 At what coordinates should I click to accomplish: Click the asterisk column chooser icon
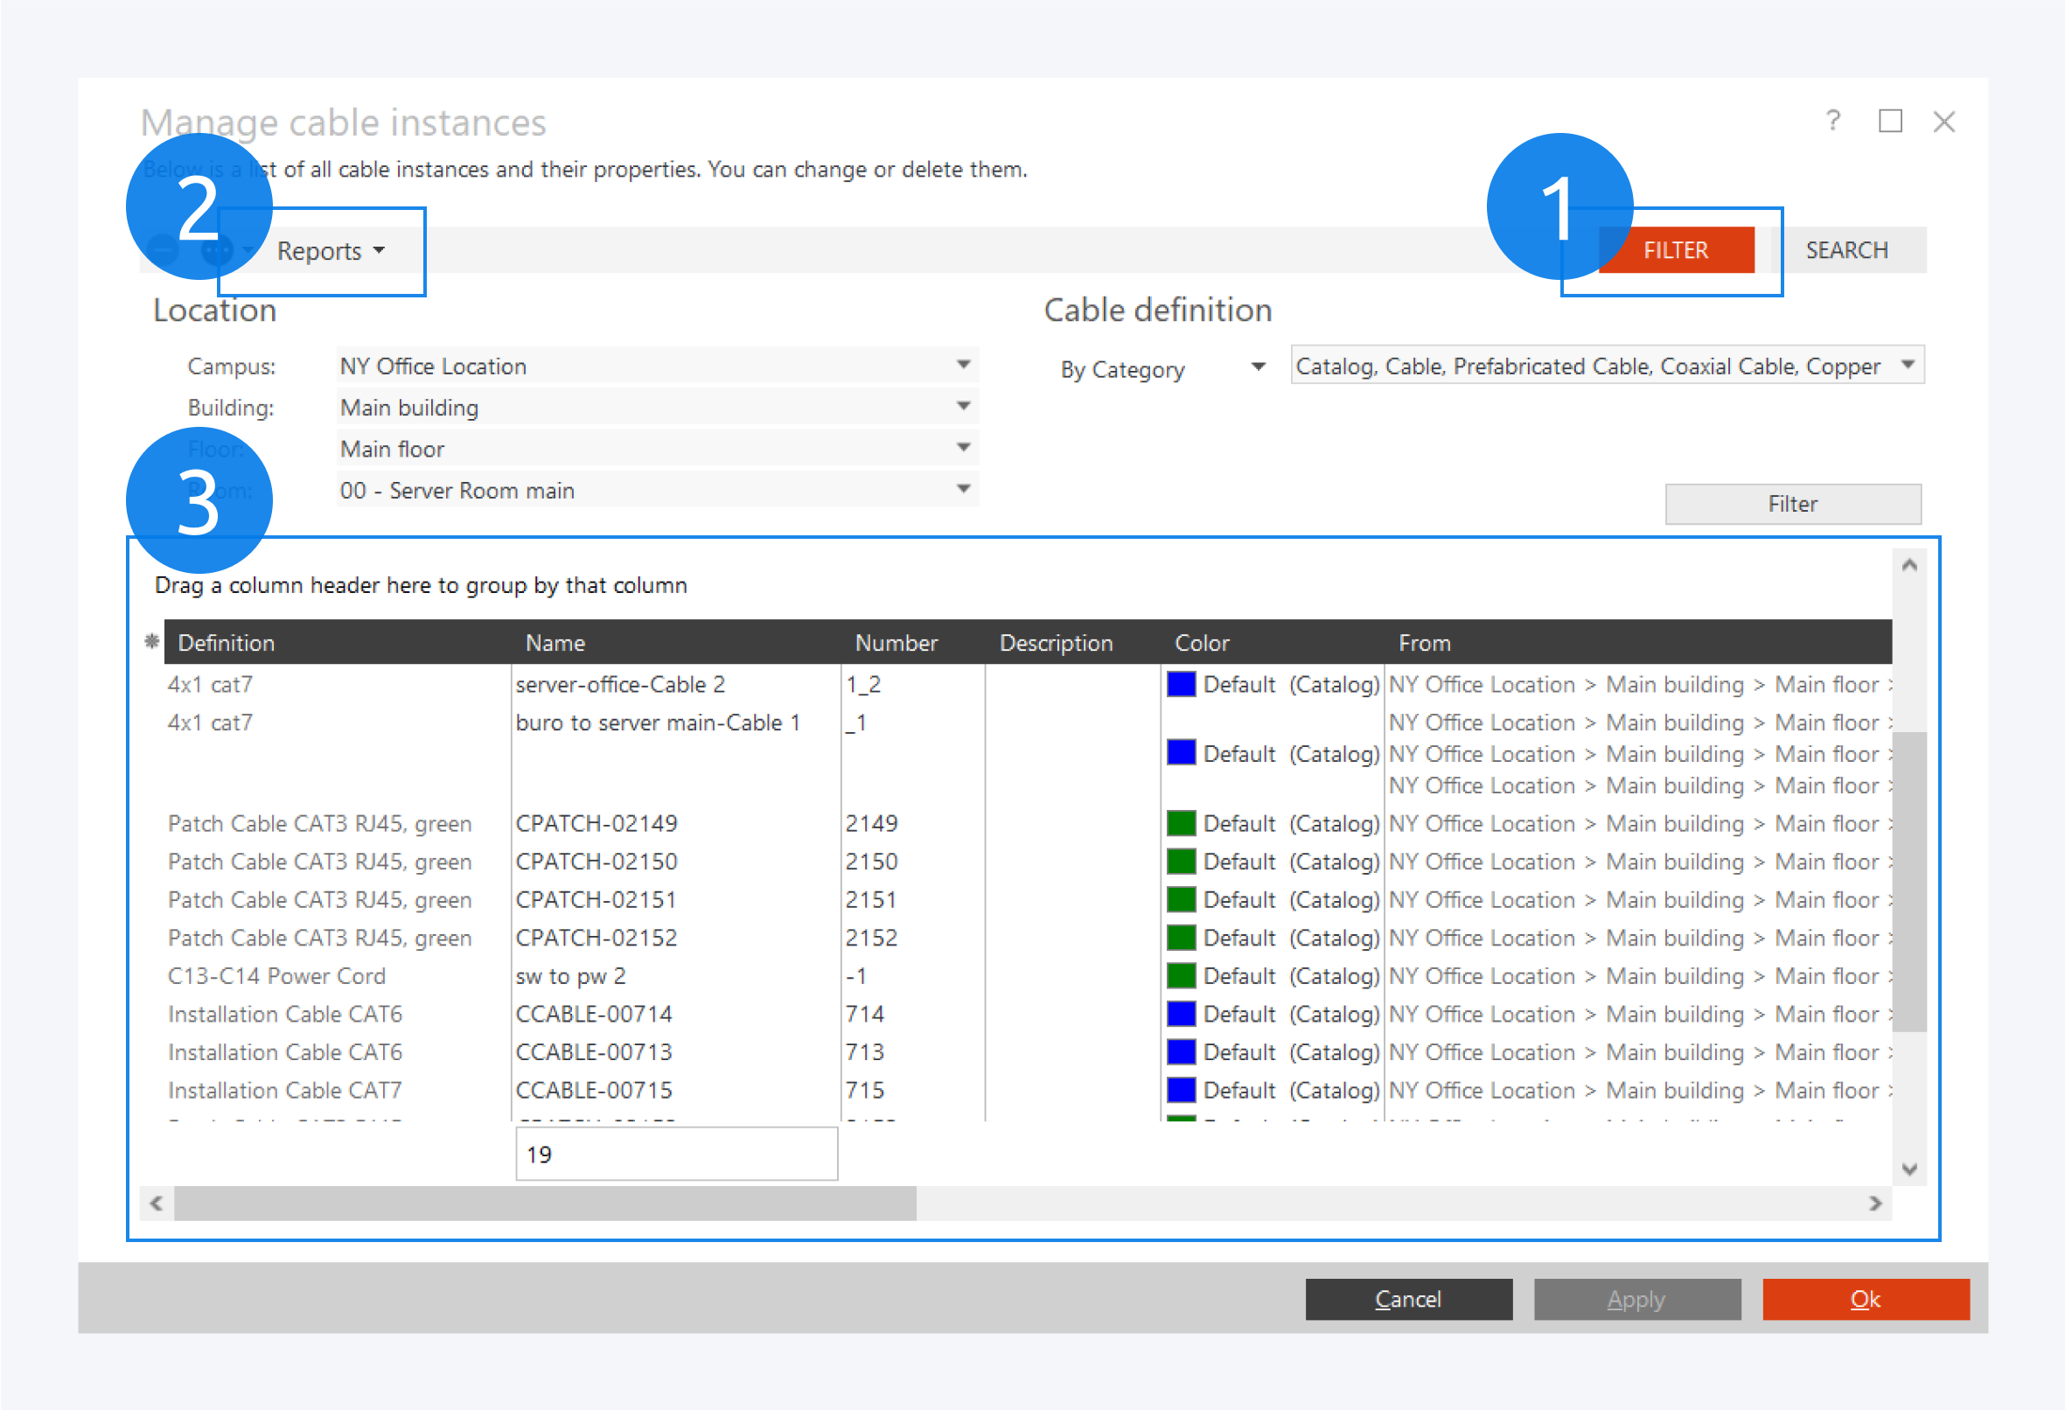[152, 640]
